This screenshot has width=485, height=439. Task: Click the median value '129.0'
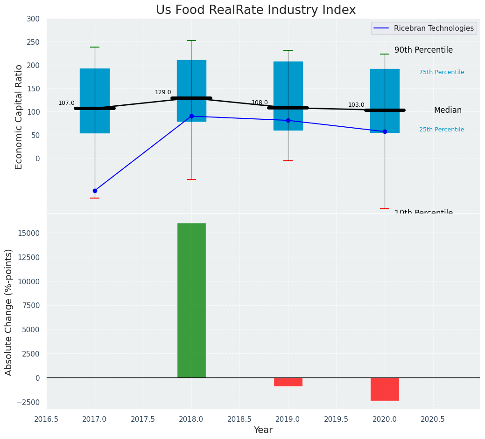tap(163, 92)
